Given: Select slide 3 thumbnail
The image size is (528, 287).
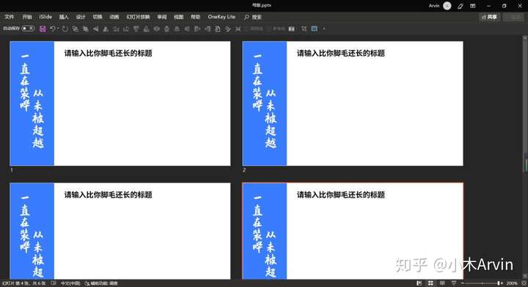Looking at the screenshot, I should [120, 231].
